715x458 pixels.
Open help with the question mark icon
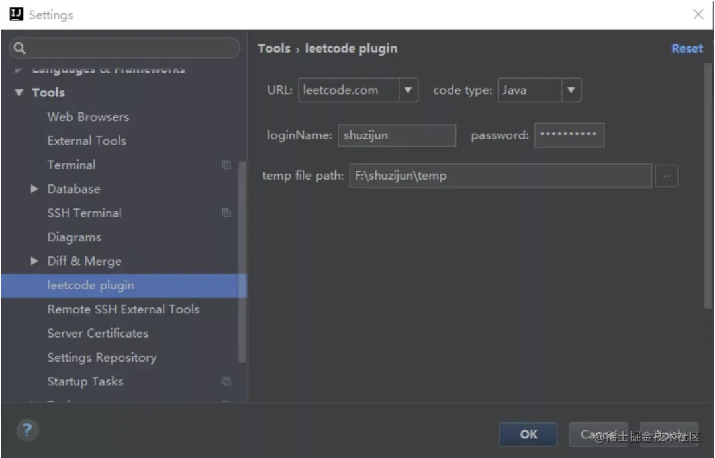click(27, 430)
